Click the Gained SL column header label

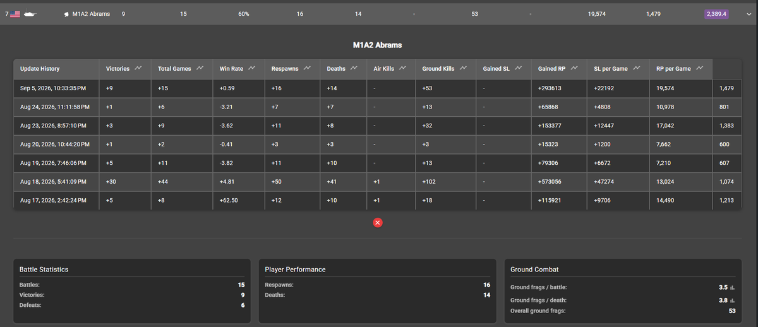tap(496, 68)
